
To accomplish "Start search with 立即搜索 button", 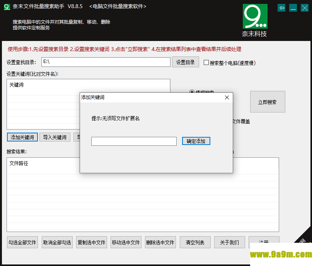I will pos(268,102).
